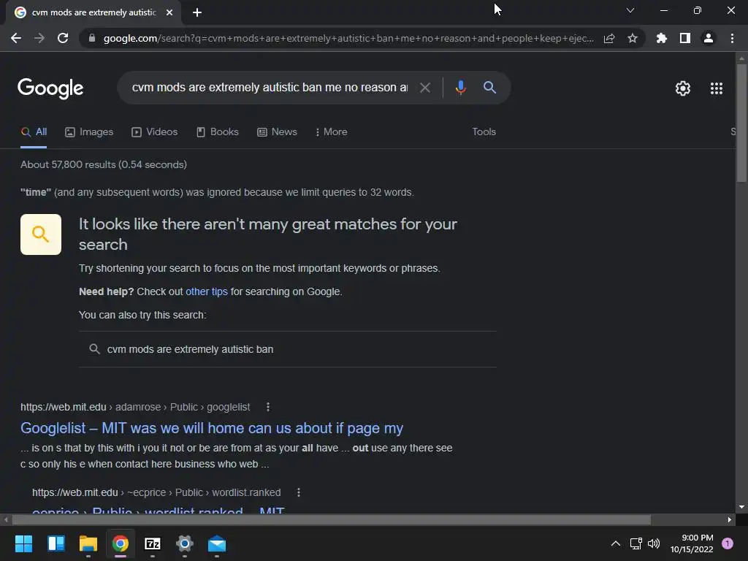Close the 'cvm mods' browser tab

click(x=169, y=12)
